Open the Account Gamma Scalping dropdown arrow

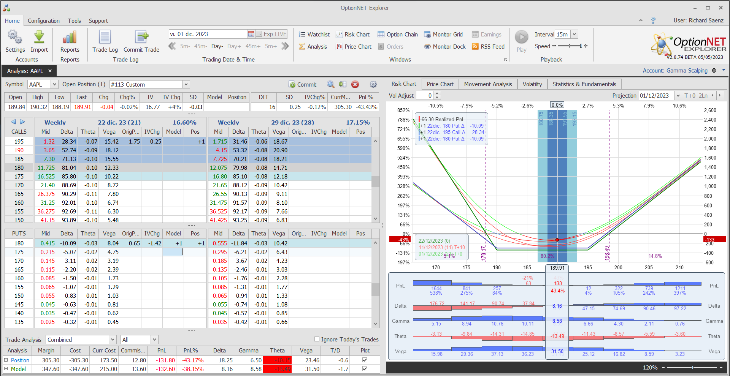(724, 70)
